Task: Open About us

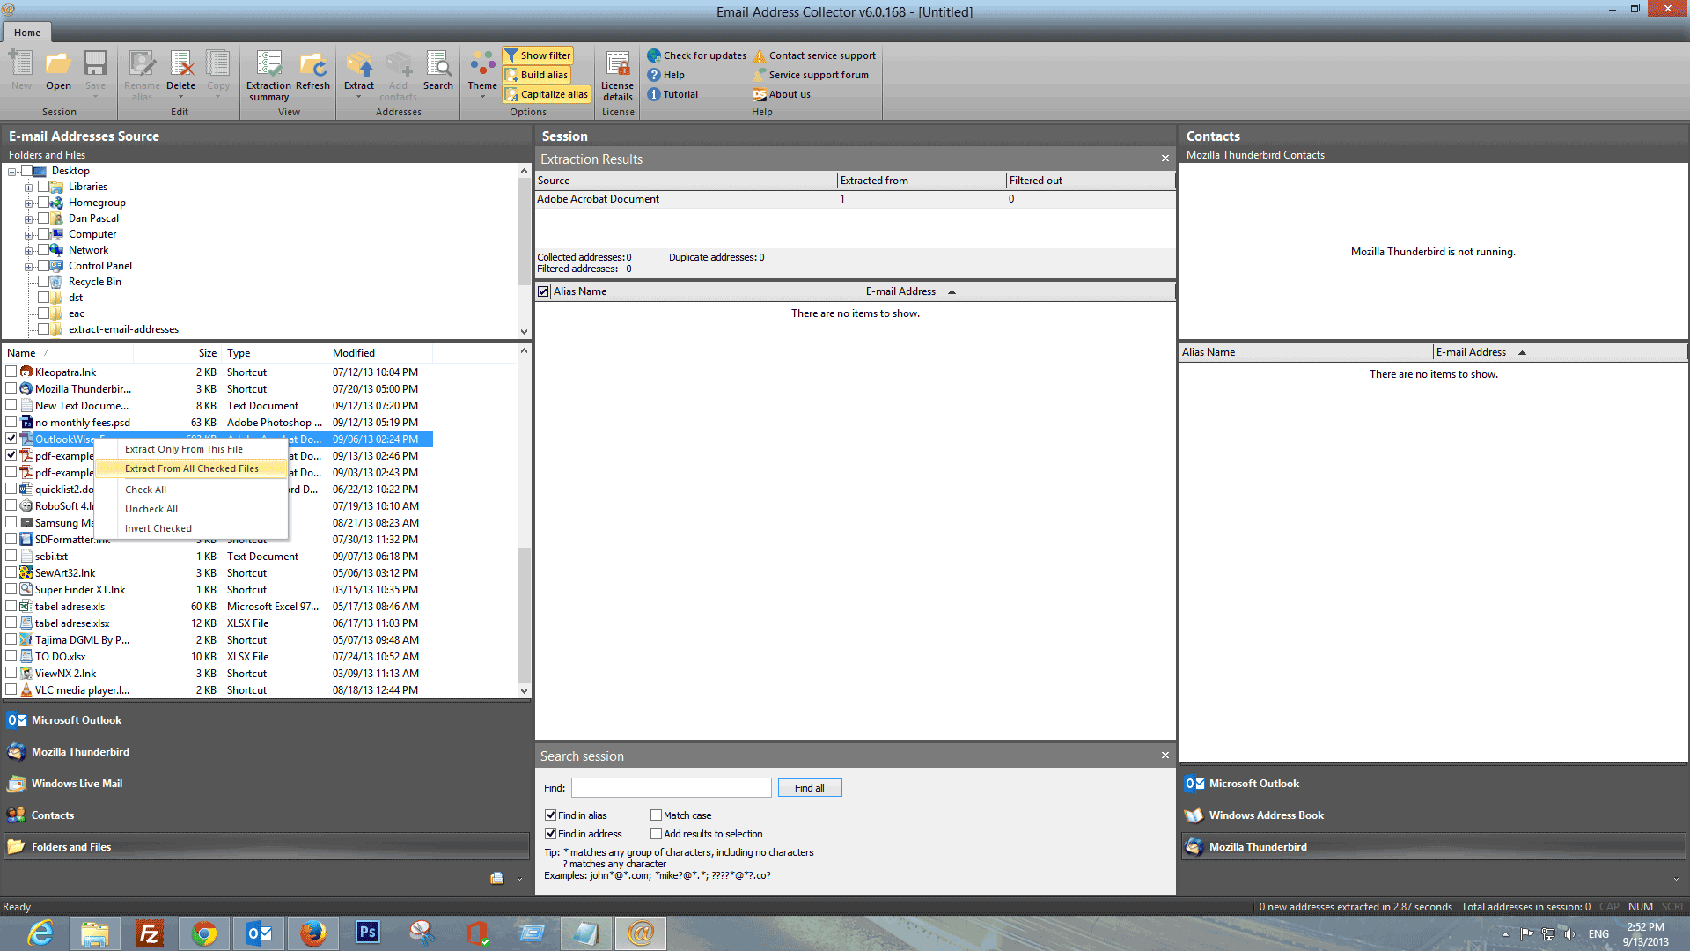Action: [x=782, y=94]
